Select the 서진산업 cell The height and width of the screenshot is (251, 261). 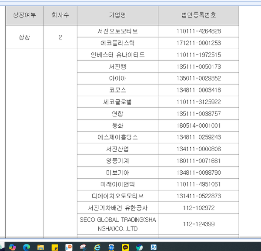117,149
